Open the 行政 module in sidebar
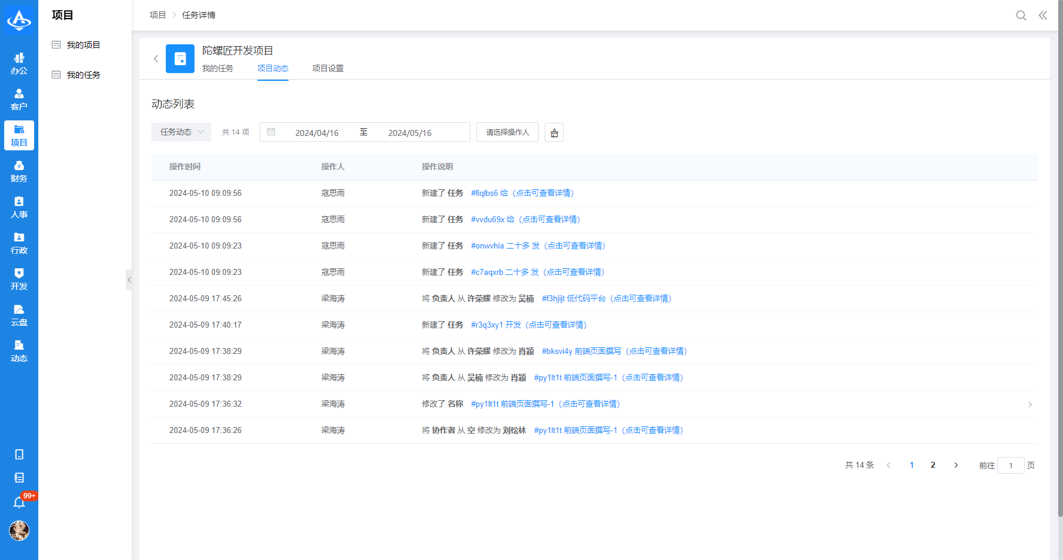The width and height of the screenshot is (1063, 560). (19, 243)
